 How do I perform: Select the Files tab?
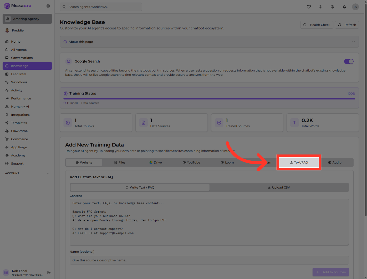[x=120, y=162]
